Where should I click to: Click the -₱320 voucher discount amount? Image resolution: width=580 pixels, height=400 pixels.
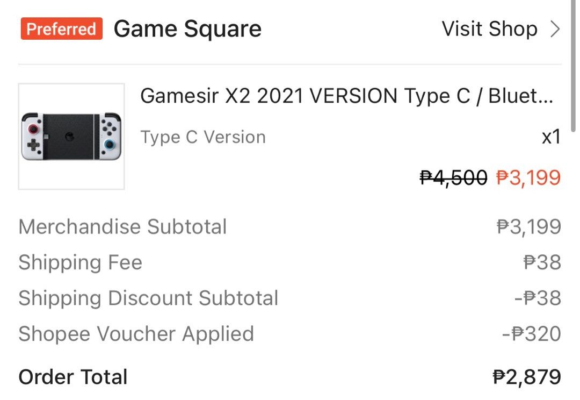point(531,334)
